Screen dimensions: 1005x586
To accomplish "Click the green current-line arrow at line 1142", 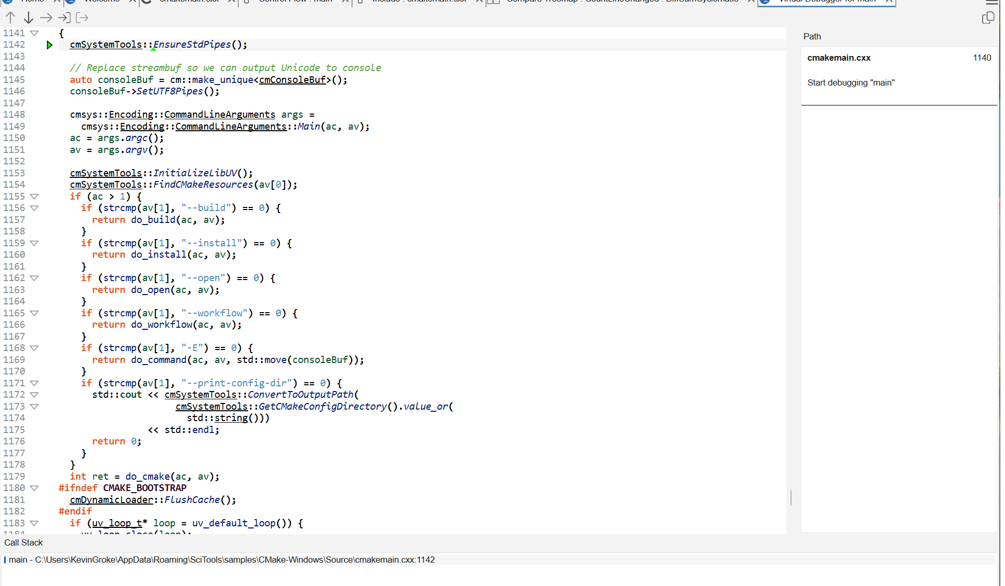I will [x=49, y=45].
